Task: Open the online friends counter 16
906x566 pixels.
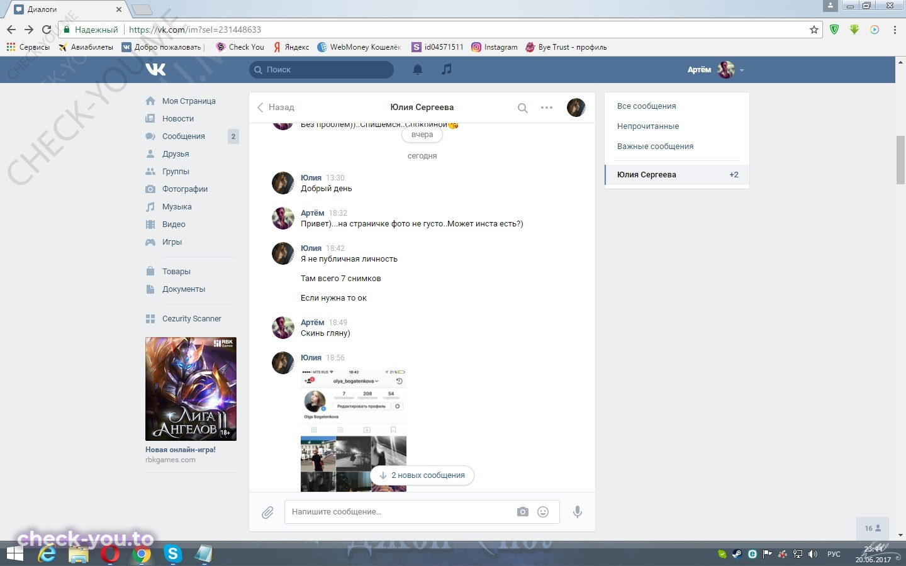Action: [873, 528]
